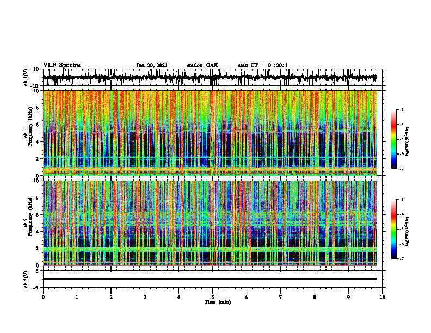Click the "-7" label on the ch.1 color scale

point(402,169)
